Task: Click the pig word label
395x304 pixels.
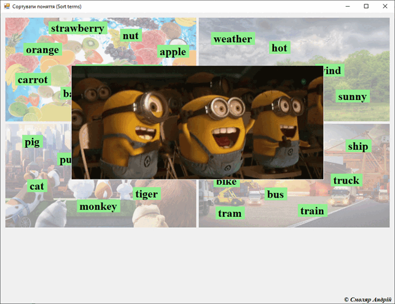Action: click(32, 141)
